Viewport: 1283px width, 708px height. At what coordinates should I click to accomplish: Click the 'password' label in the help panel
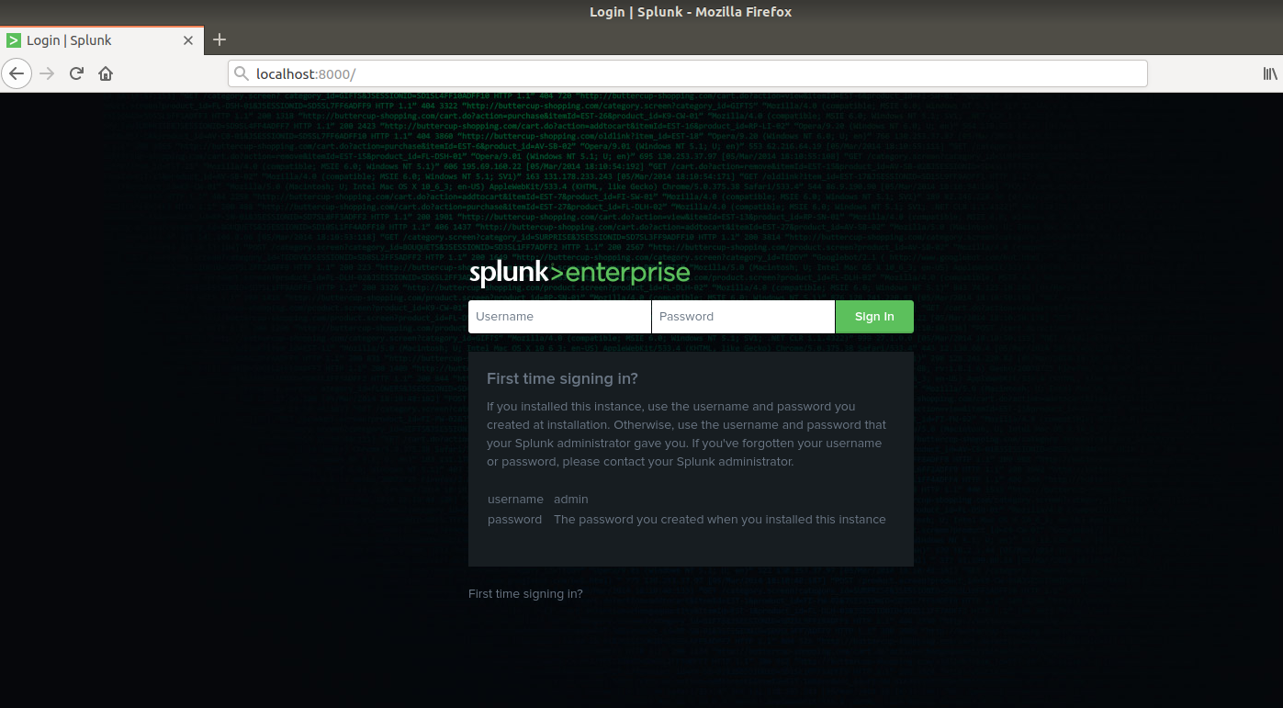515,520
